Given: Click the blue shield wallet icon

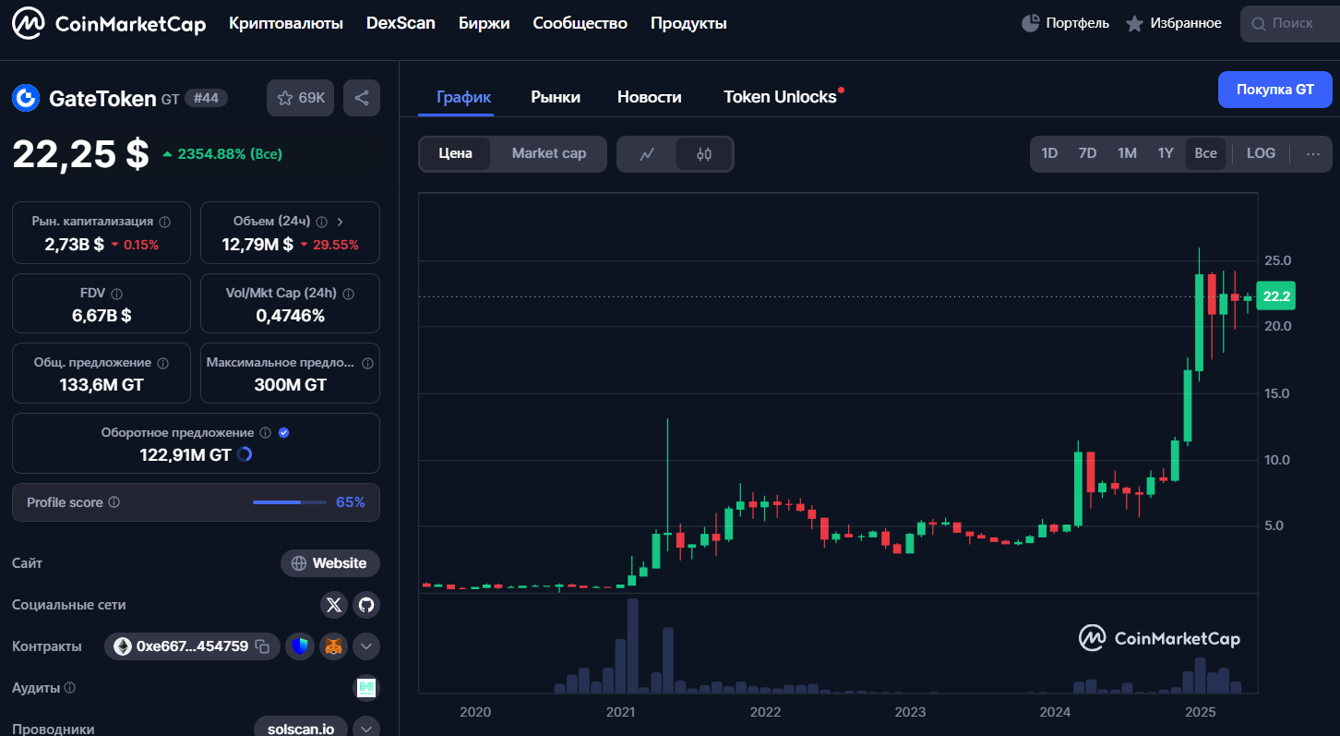Looking at the screenshot, I should (300, 646).
